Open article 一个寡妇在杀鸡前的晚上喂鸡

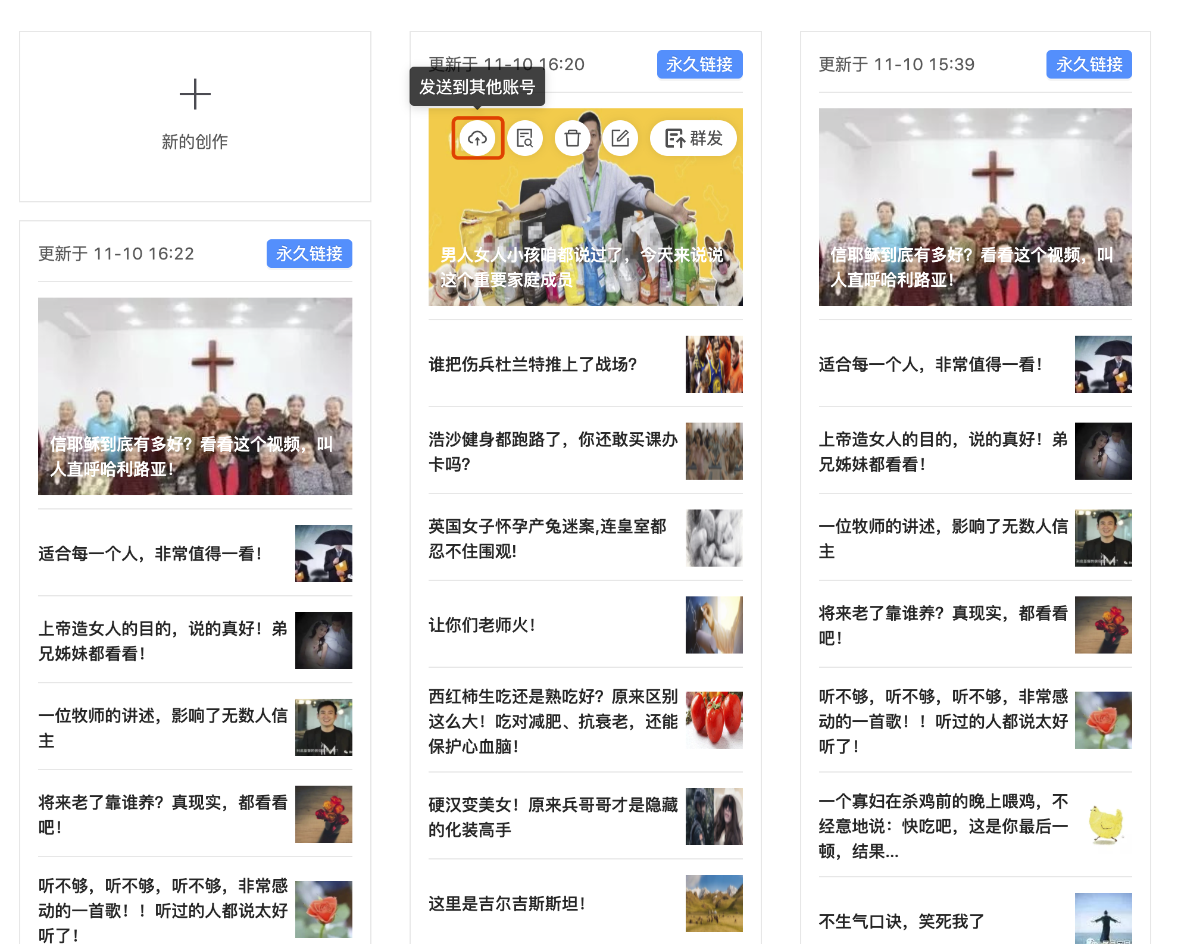(943, 826)
